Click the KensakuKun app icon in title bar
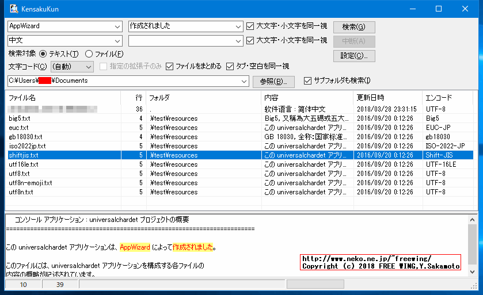The width and height of the screenshot is (483, 295). [14, 9]
